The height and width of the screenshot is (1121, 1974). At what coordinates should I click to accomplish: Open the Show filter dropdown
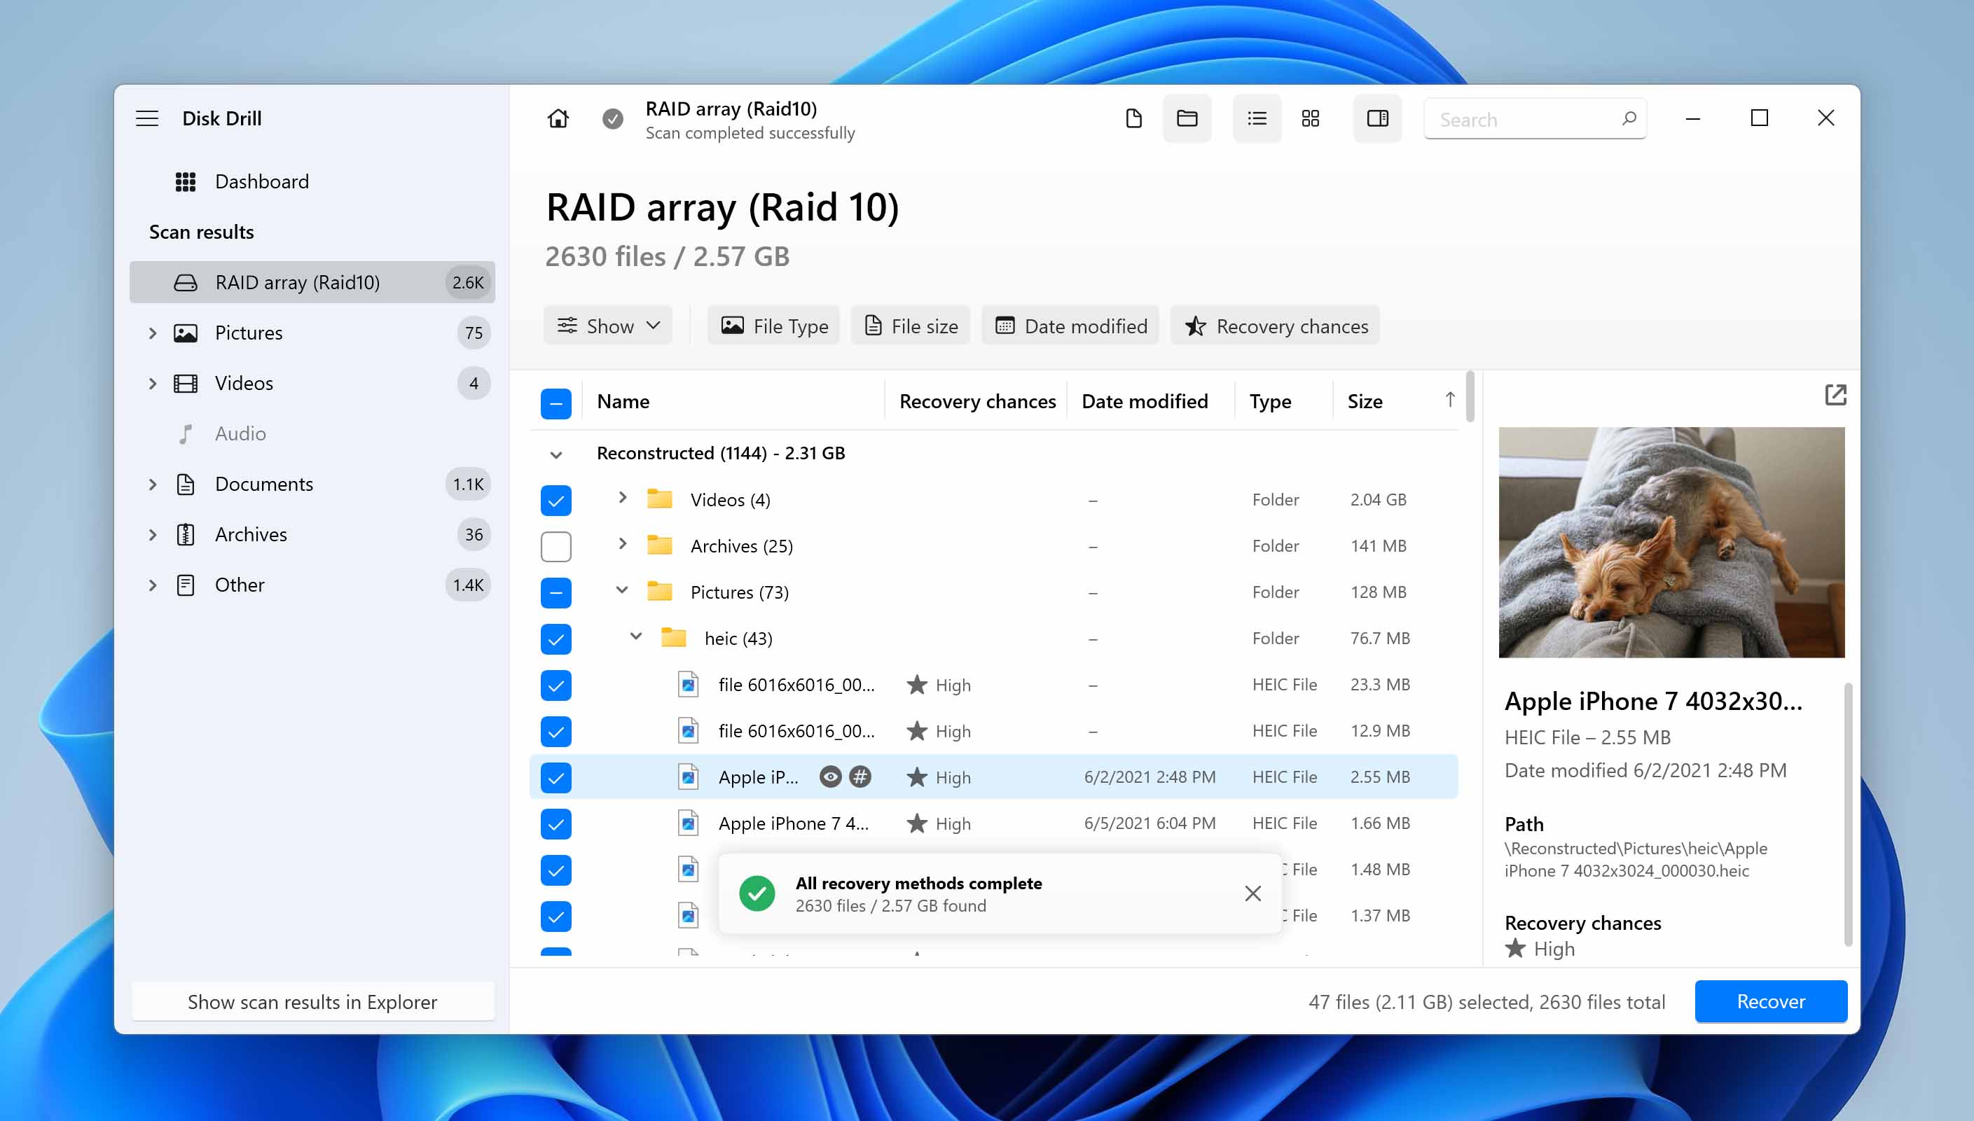607,326
